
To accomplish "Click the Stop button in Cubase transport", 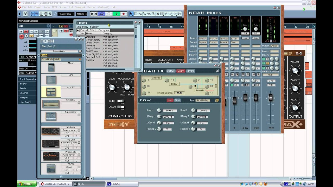I will 109,14.
